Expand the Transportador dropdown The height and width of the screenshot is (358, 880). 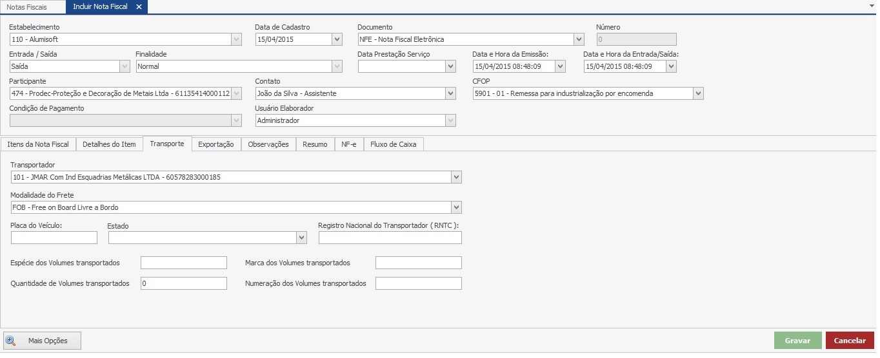pyautogui.click(x=456, y=177)
